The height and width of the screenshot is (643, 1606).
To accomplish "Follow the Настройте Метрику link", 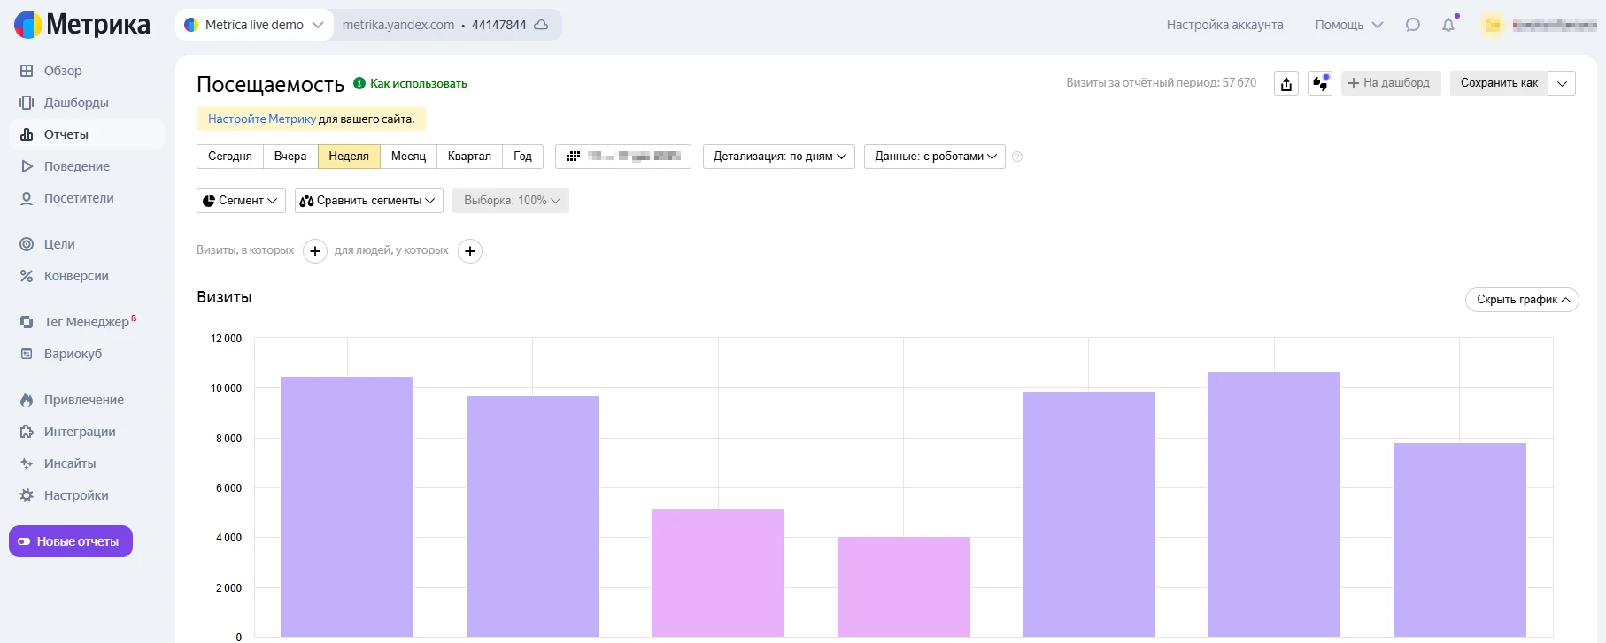I will pyautogui.click(x=261, y=119).
